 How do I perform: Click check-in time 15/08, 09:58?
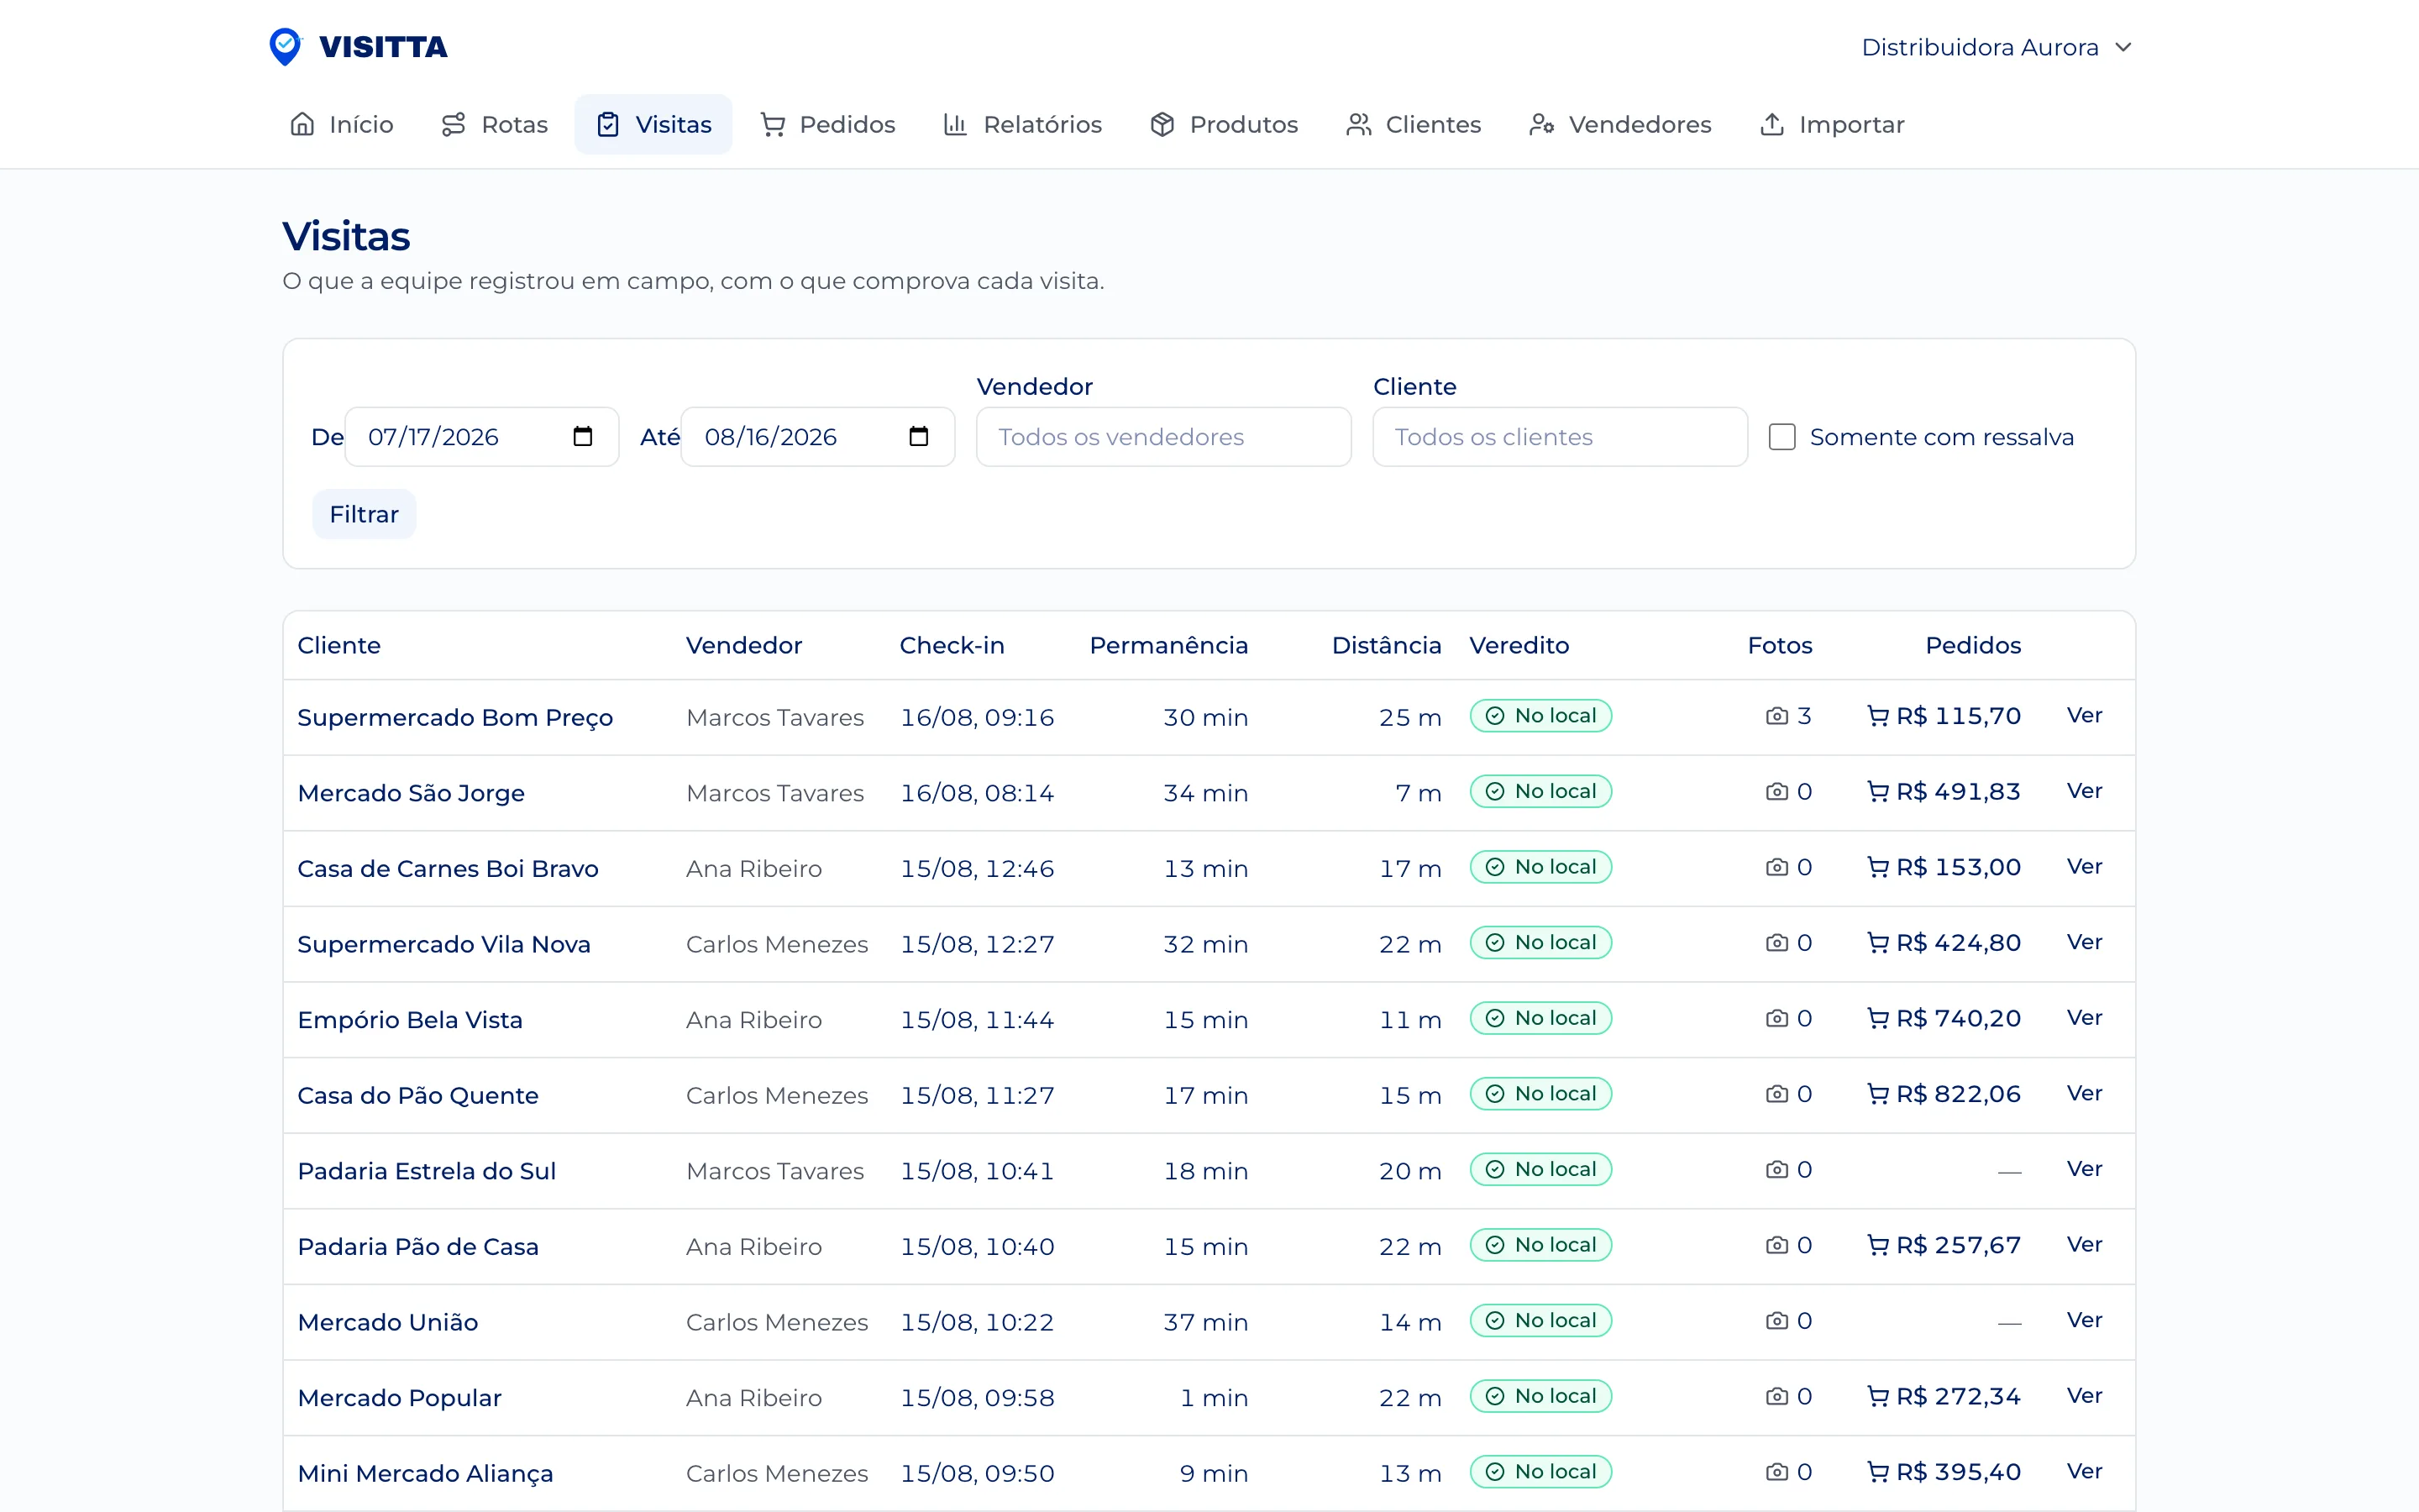pos(977,1398)
